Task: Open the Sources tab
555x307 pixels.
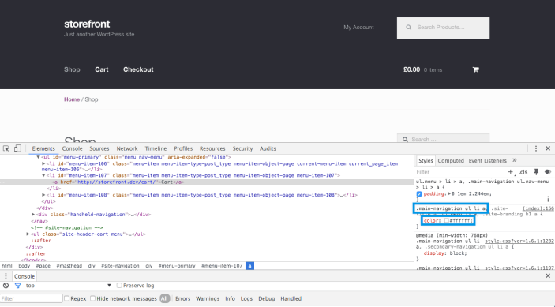Action: [x=99, y=148]
